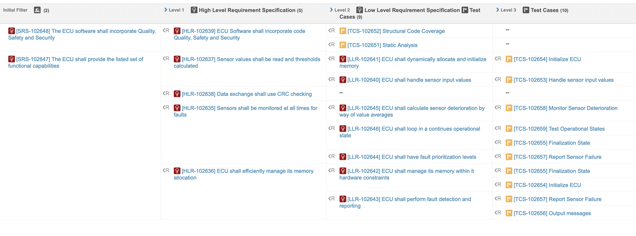Open HLR-102639 code Quality, Safety and Security
The height and width of the screenshot is (236, 636).
(239, 34)
